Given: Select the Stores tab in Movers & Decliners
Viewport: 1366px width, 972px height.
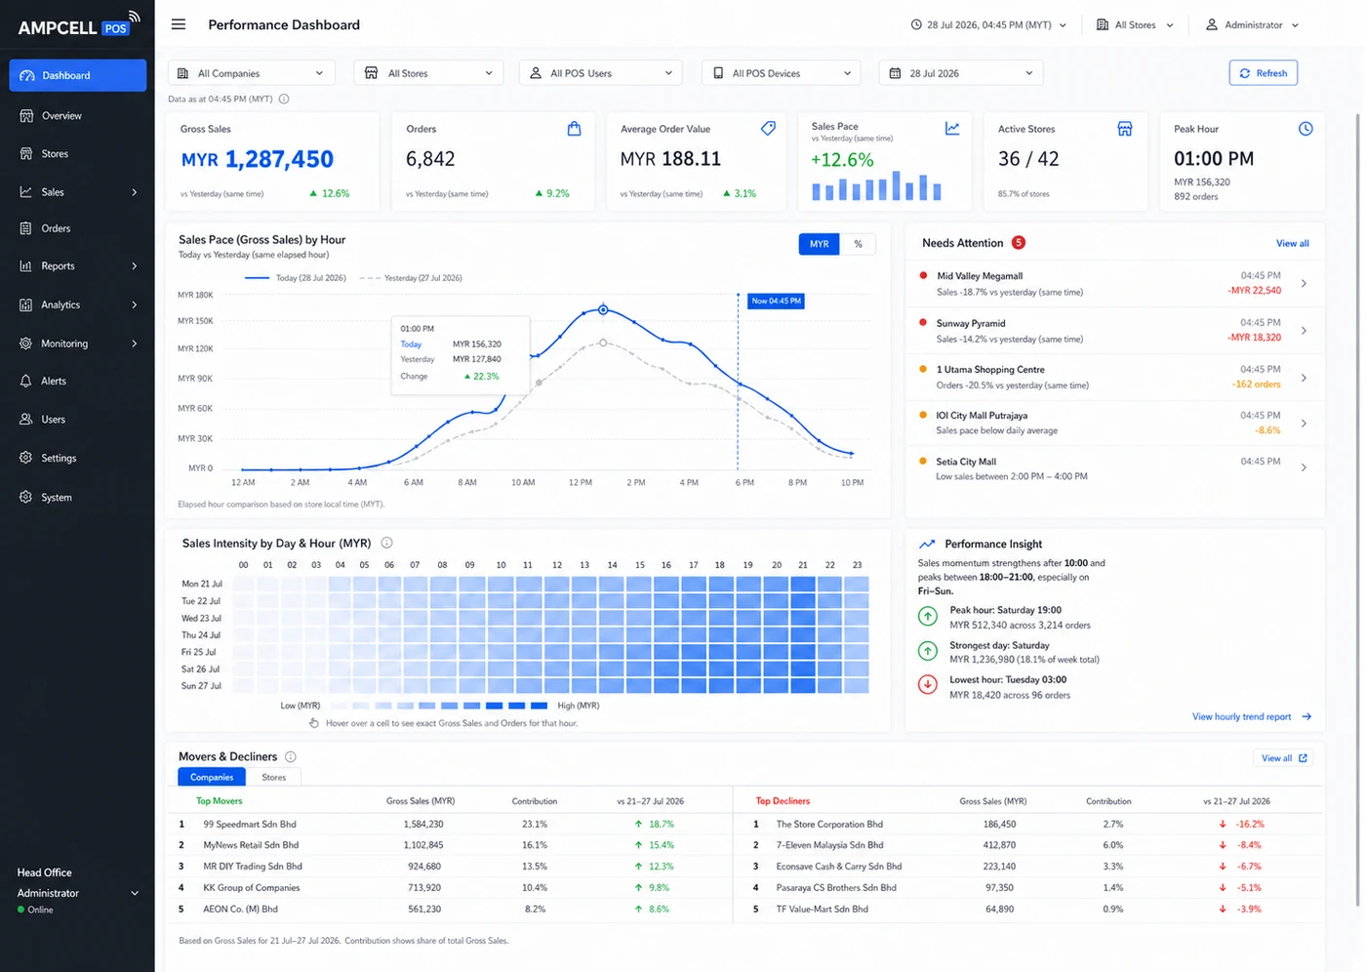Looking at the screenshot, I should click(274, 777).
